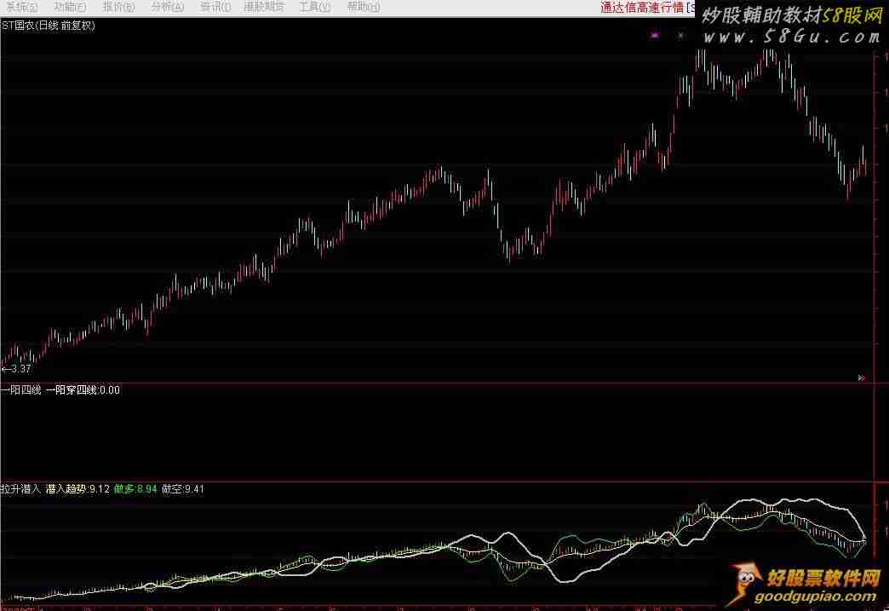Open the 工具 menu
The height and width of the screenshot is (611, 889).
pos(314,7)
